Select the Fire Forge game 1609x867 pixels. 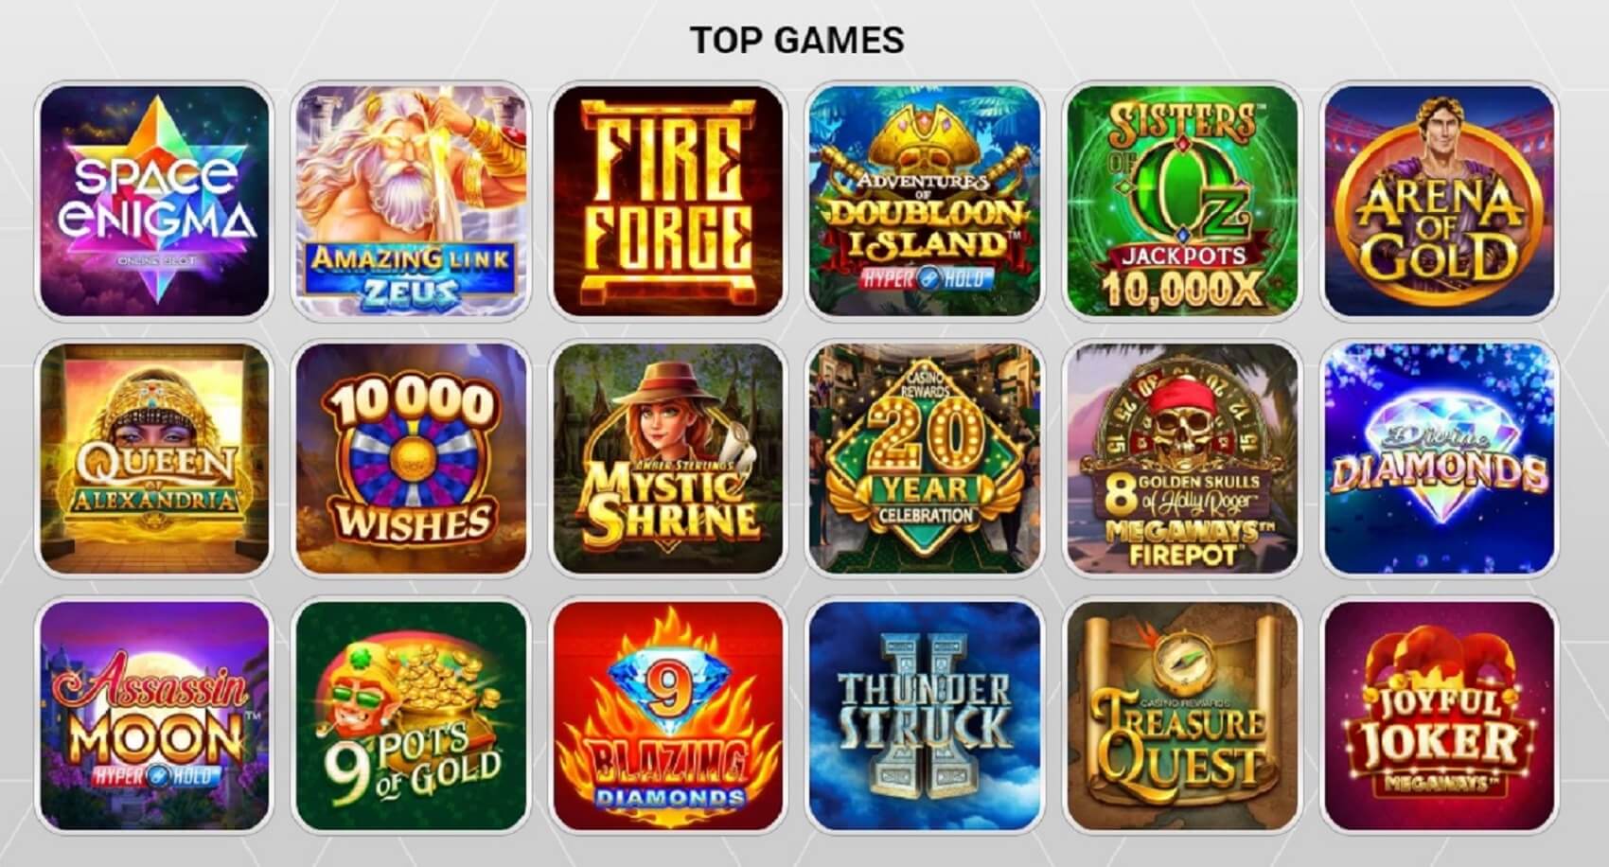pyautogui.click(x=668, y=201)
